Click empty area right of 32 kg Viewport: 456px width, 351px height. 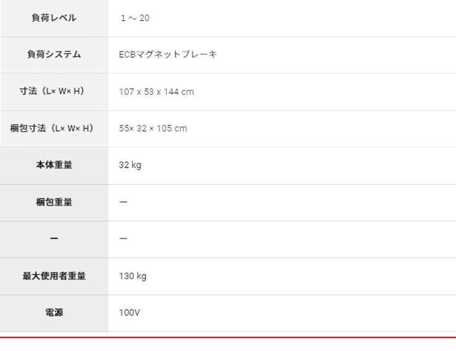click(298, 165)
